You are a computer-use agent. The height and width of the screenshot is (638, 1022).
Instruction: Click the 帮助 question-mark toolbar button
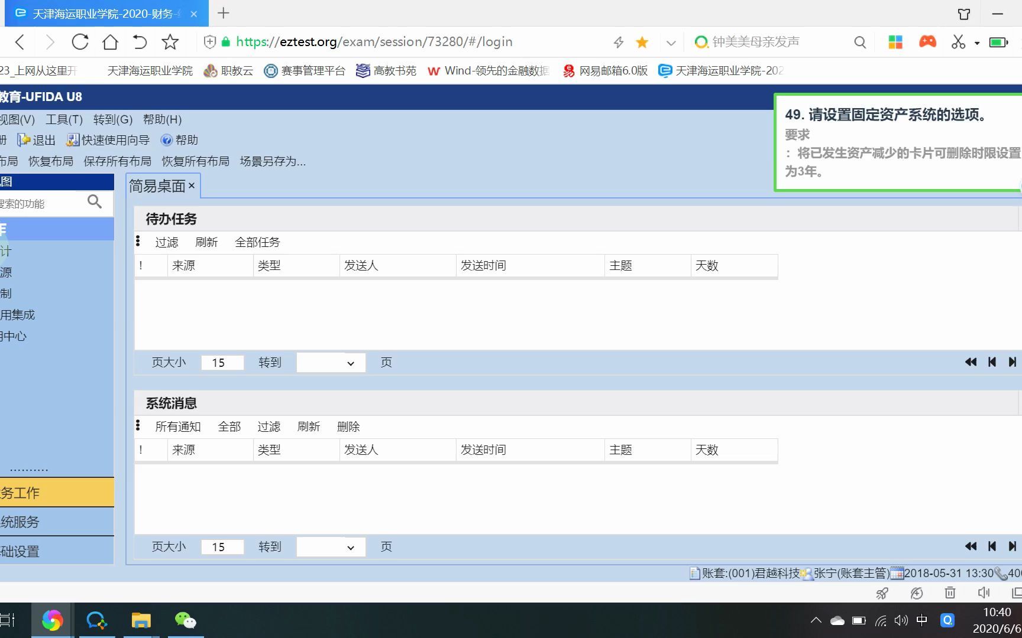[179, 140]
